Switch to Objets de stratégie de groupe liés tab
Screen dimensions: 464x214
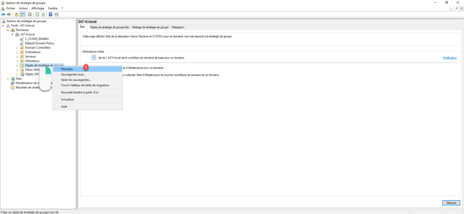(x=110, y=27)
